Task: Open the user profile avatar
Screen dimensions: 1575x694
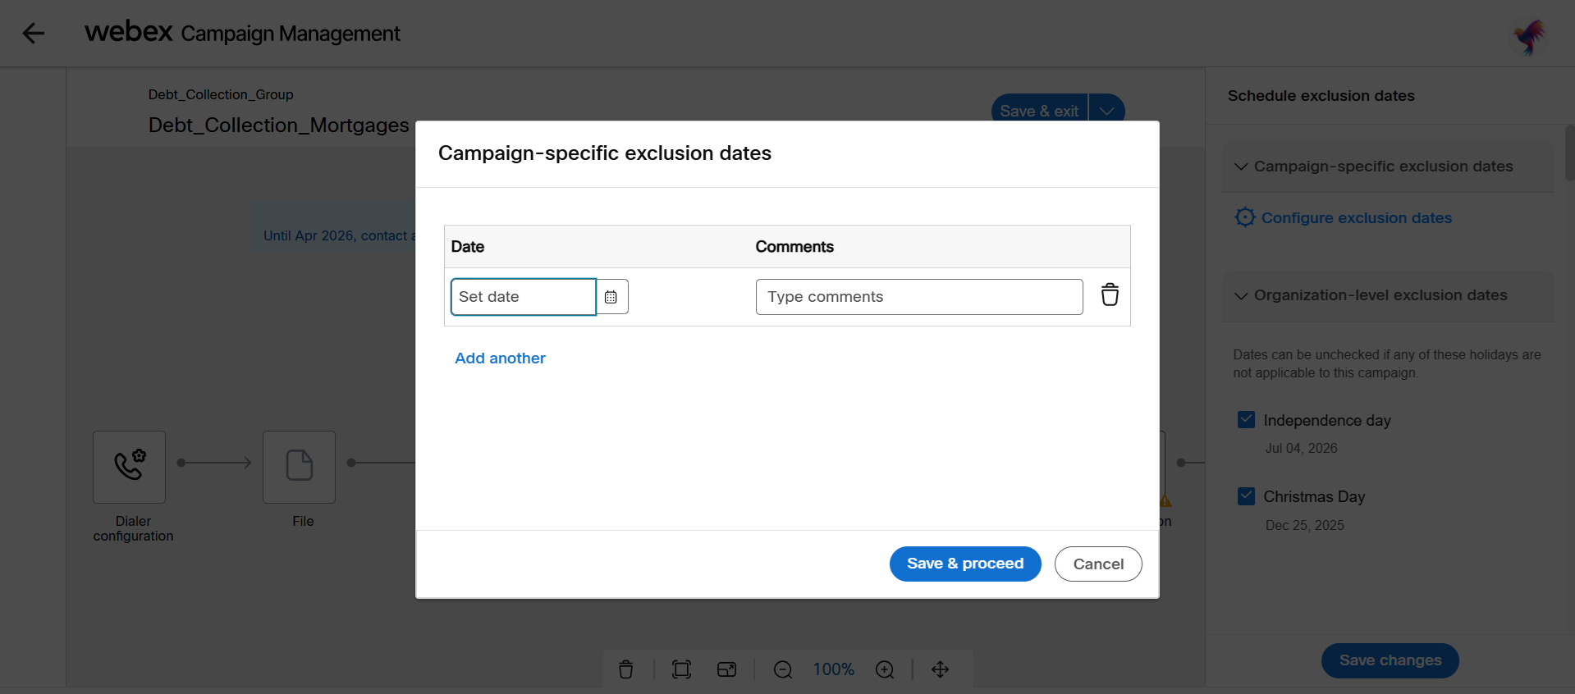Action: pyautogui.click(x=1529, y=36)
